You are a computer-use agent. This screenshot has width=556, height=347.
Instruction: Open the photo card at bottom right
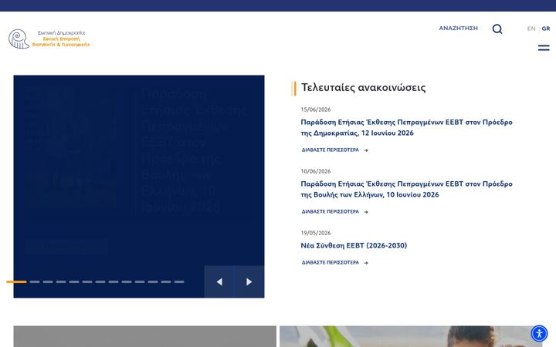tap(411, 336)
